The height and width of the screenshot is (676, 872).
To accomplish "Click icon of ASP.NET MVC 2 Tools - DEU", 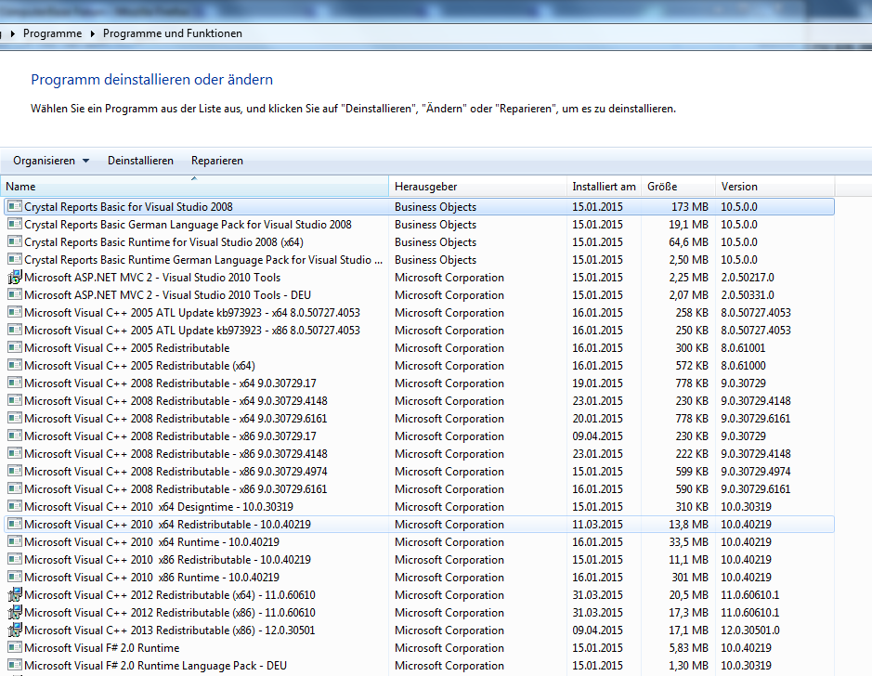I will (15, 294).
